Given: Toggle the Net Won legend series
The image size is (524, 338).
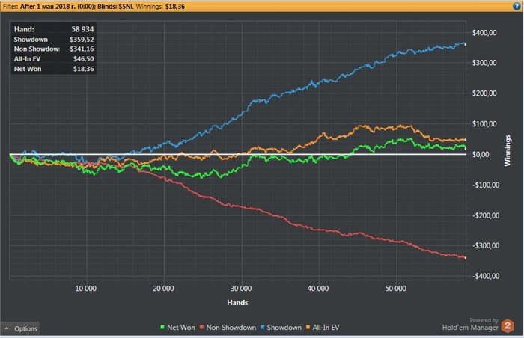Looking at the screenshot, I should [177, 328].
